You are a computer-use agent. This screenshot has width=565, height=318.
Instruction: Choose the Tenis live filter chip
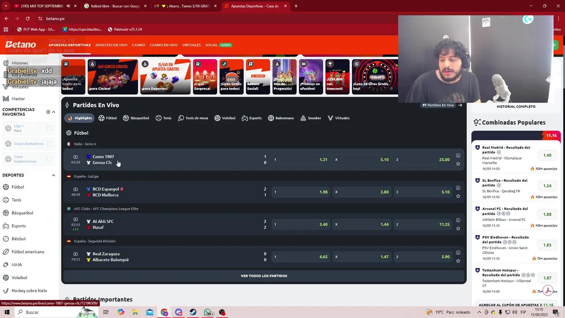coord(163,118)
